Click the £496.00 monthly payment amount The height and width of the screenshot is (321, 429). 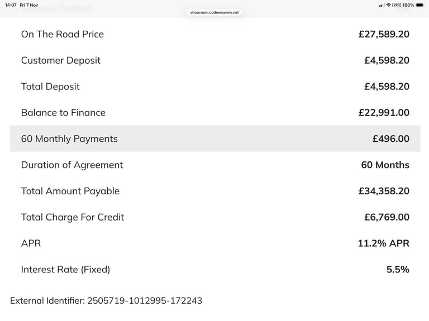click(390, 138)
